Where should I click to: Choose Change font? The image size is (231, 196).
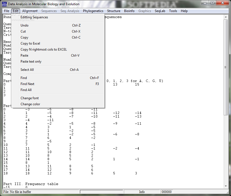(58, 98)
